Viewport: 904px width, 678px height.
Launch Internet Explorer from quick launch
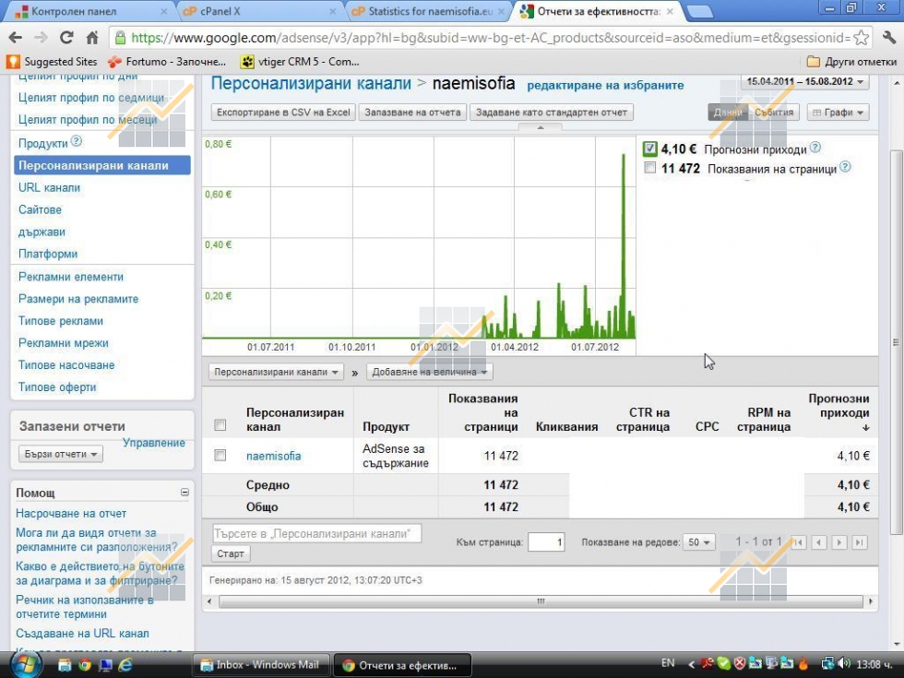[x=125, y=665]
